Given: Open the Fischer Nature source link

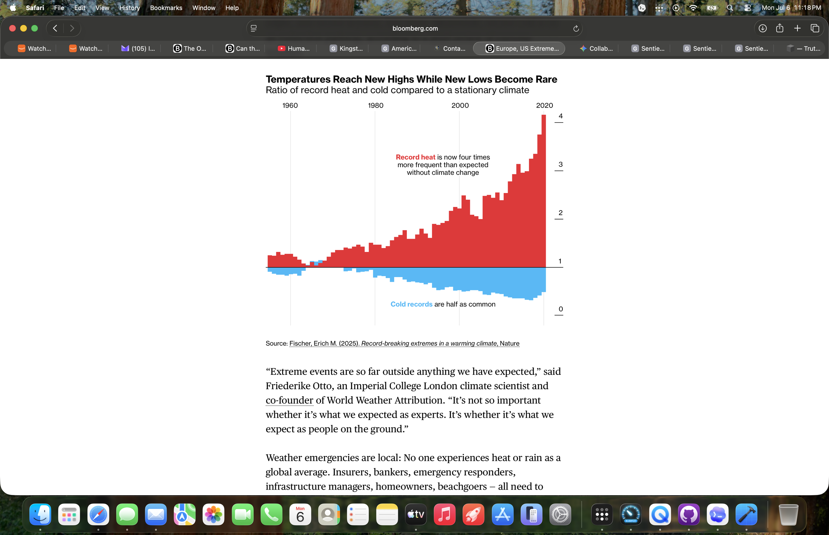Looking at the screenshot, I should [x=404, y=343].
